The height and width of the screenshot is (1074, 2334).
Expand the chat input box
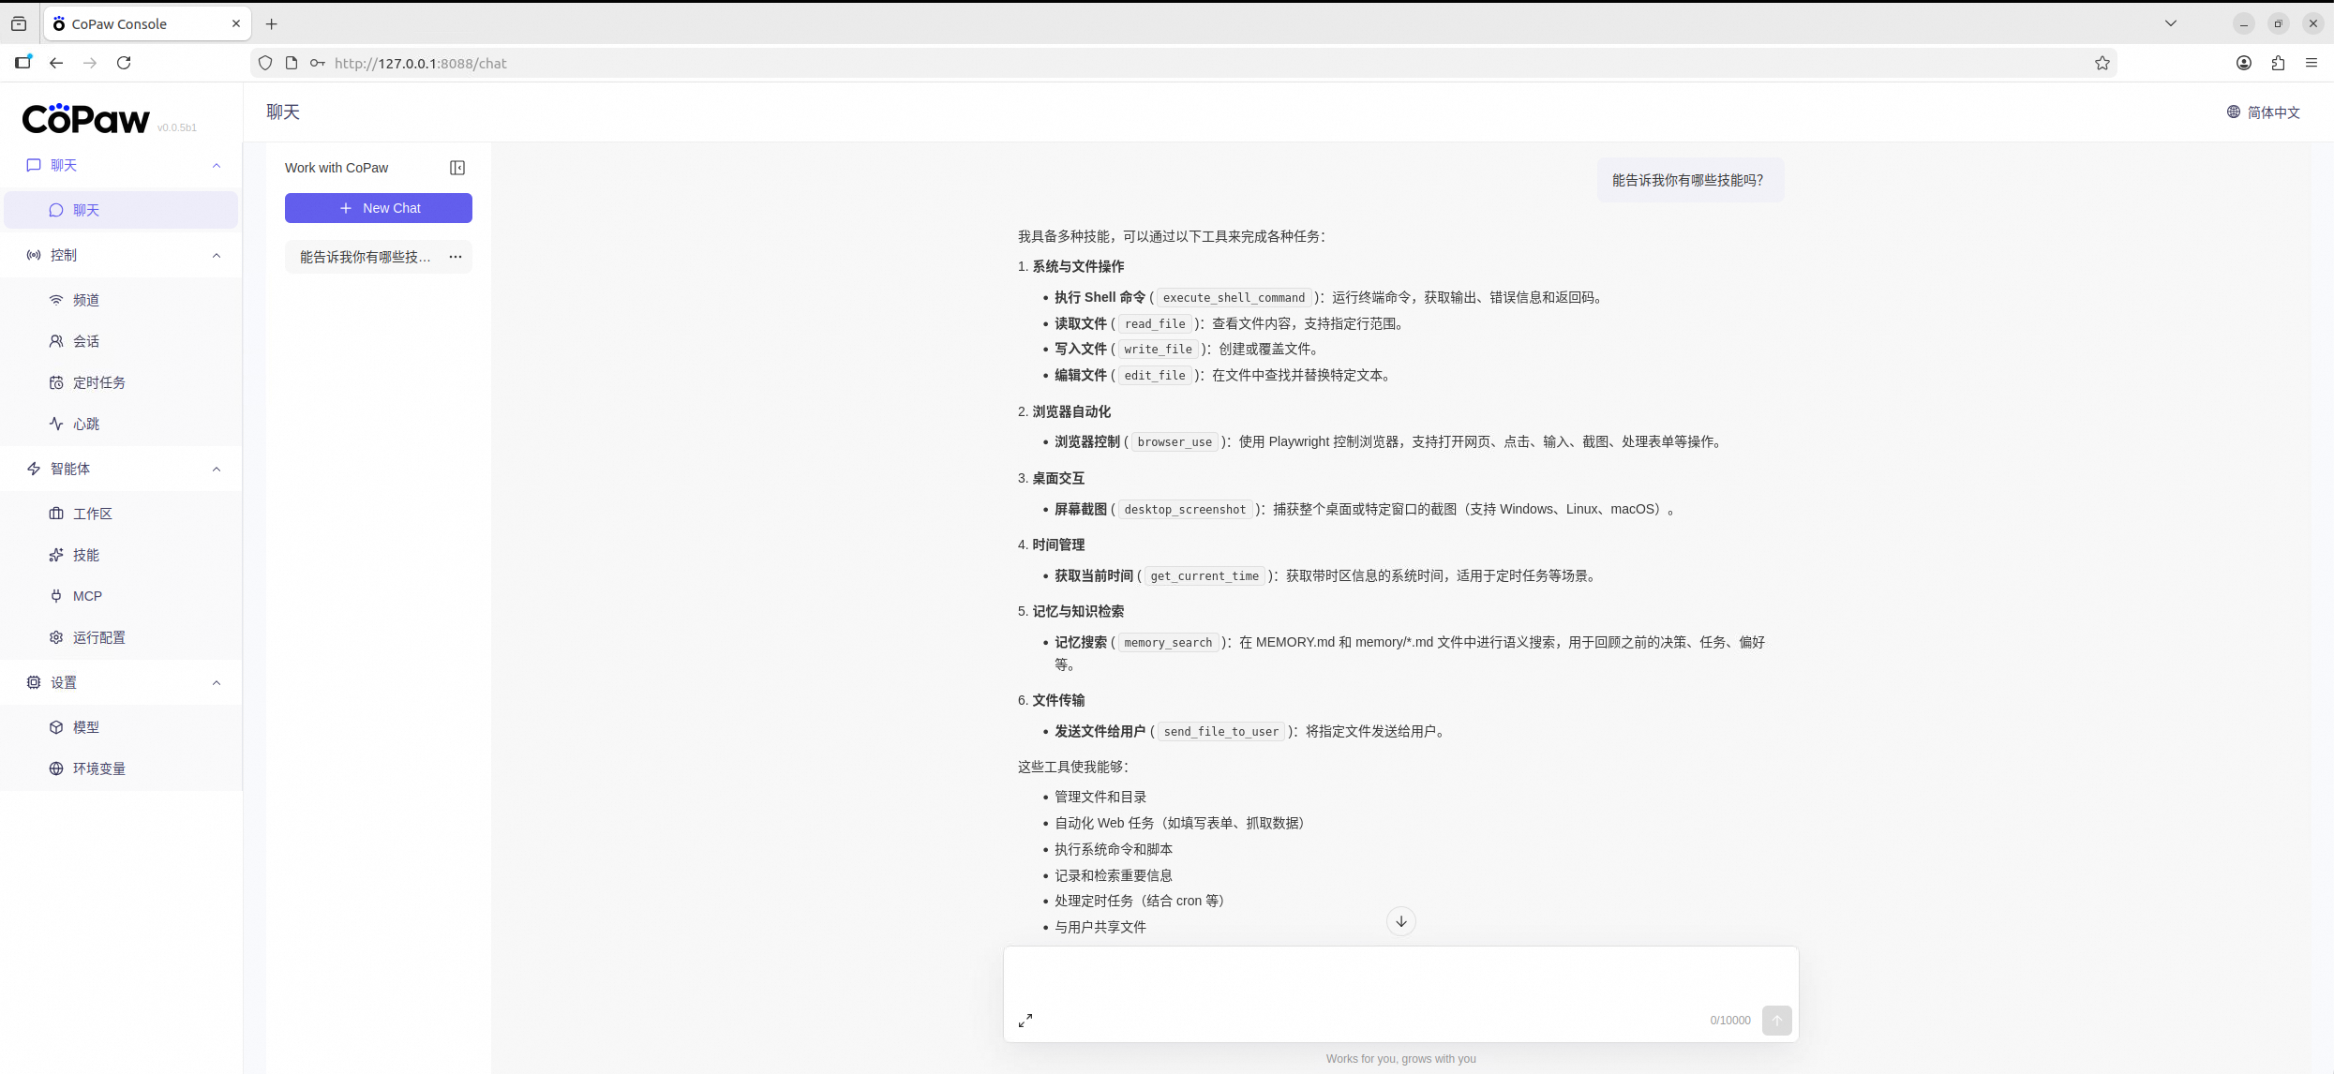tap(1025, 1020)
